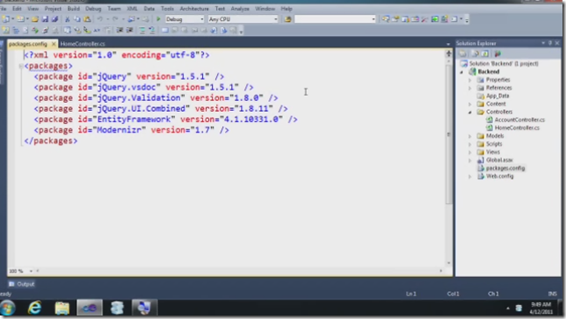Viewport: 566px width, 319px height.
Task: Open Solution Explorer from the standard toolbar
Action: pos(386,19)
